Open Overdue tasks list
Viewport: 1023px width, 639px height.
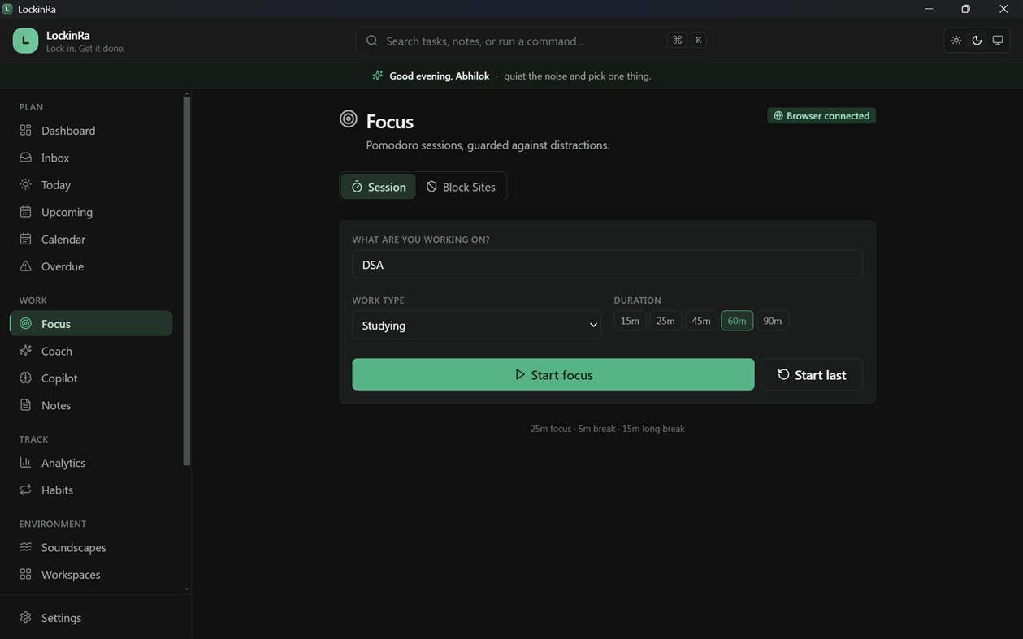pyautogui.click(x=91, y=266)
